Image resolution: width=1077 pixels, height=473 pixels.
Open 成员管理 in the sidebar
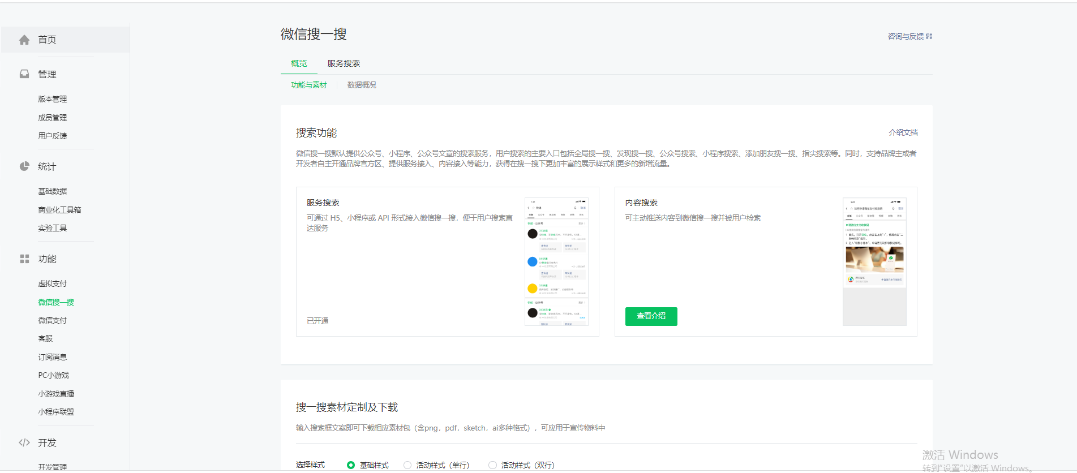tap(53, 118)
